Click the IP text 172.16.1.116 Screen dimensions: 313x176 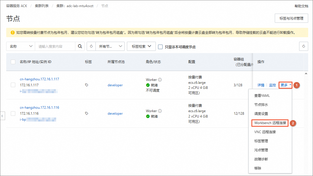tap(29, 113)
